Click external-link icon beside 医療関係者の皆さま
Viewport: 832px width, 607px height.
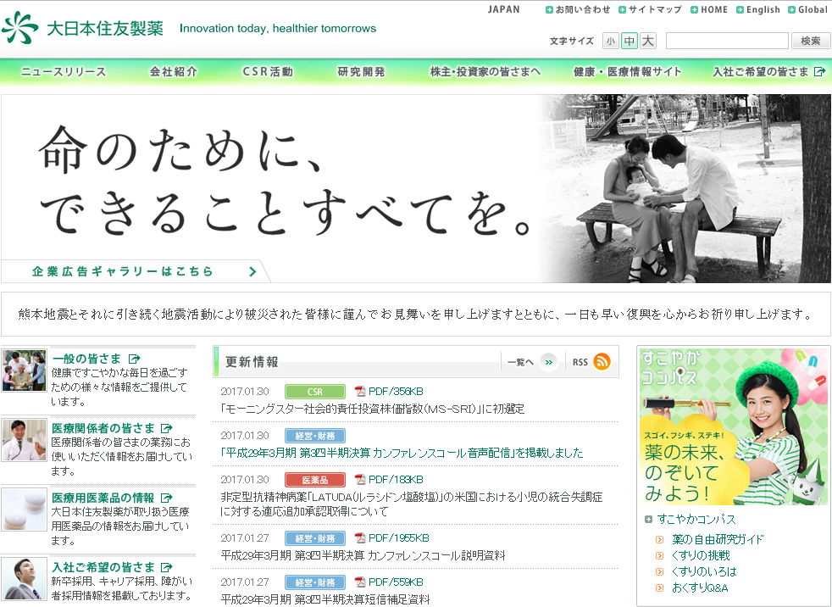[167, 428]
